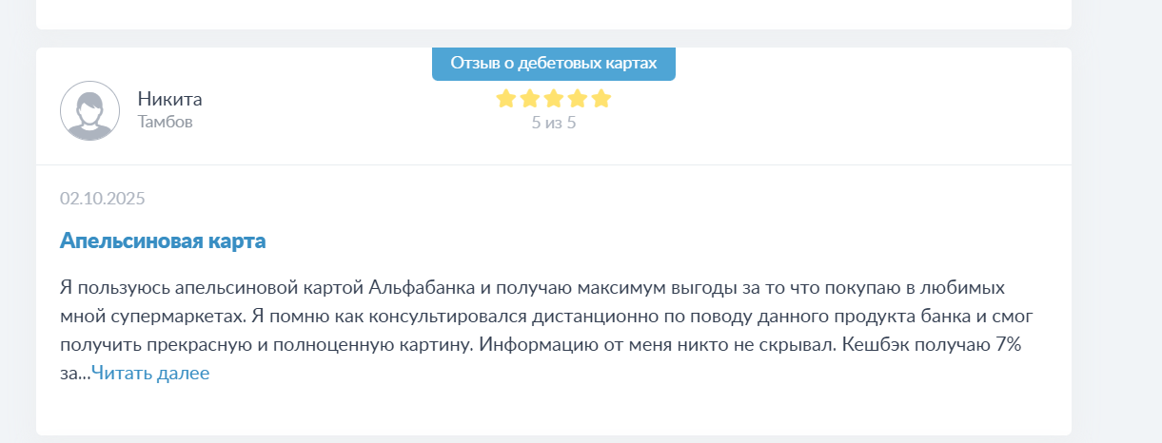This screenshot has height=443, width=1162.
Task: Select the fifth rating star
Action: click(x=601, y=99)
